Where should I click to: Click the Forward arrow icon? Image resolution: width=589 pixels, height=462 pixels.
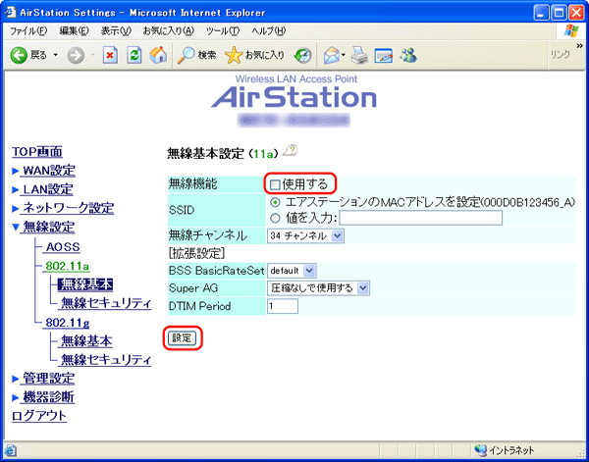pos(76,56)
